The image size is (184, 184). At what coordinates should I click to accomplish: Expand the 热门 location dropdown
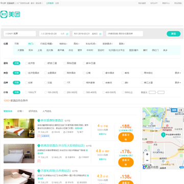[31, 44]
